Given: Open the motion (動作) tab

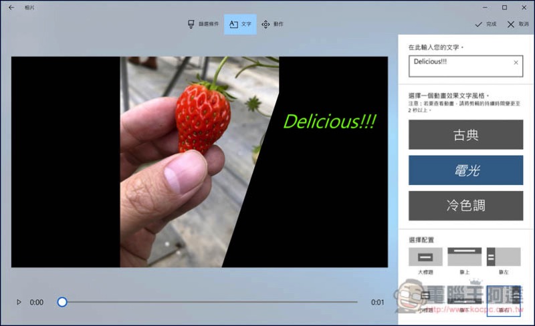Looking at the screenshot, I should [273, 24].
